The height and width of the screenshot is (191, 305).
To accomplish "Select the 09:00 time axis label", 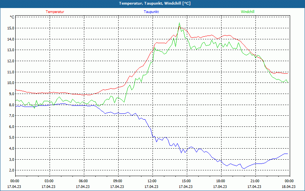I will click(x=117, y=181).
